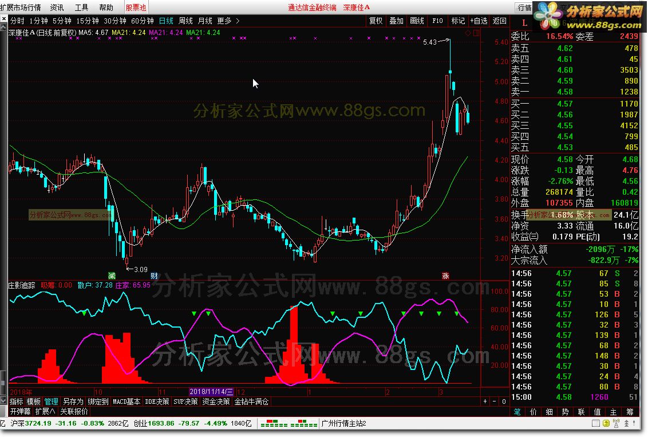Expand more period options via the > chevron
The image size is (648, 437).
click(238, 21)
